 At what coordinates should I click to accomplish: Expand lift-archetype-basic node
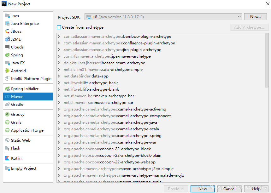[59, 82]
